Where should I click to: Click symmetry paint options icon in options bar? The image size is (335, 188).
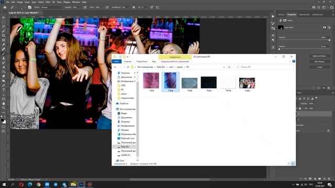pos(158,7)
